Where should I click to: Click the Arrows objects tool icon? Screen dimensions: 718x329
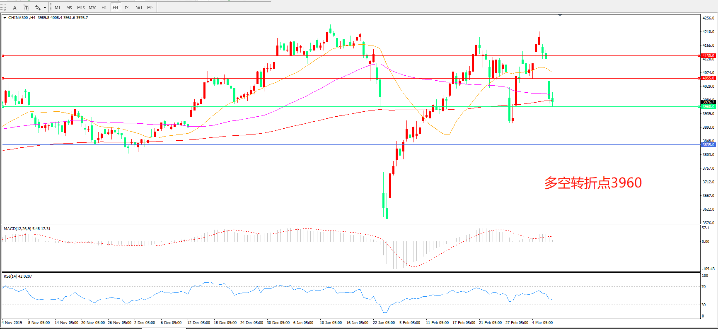38,7
